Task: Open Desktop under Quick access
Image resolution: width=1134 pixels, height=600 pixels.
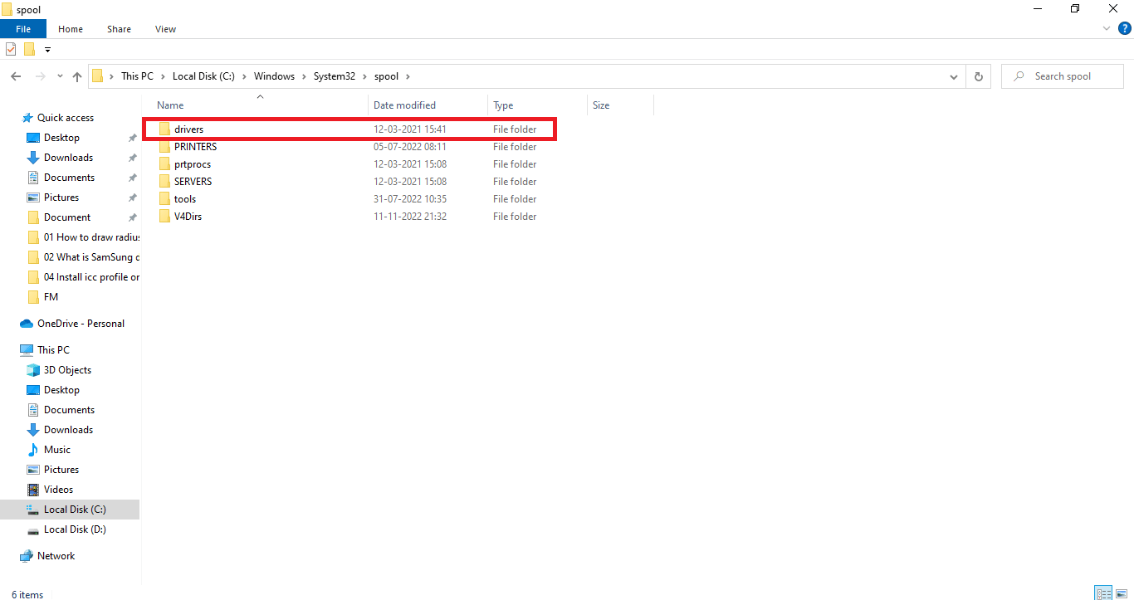Action: [x=61, y=138]
